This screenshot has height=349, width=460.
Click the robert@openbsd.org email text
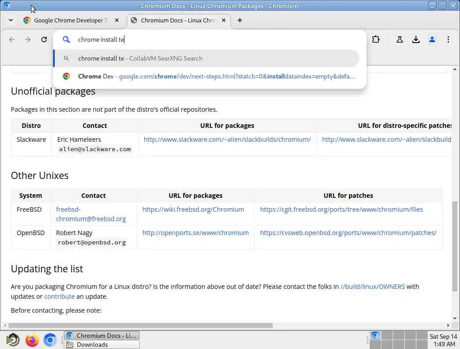tap(92, 243)
